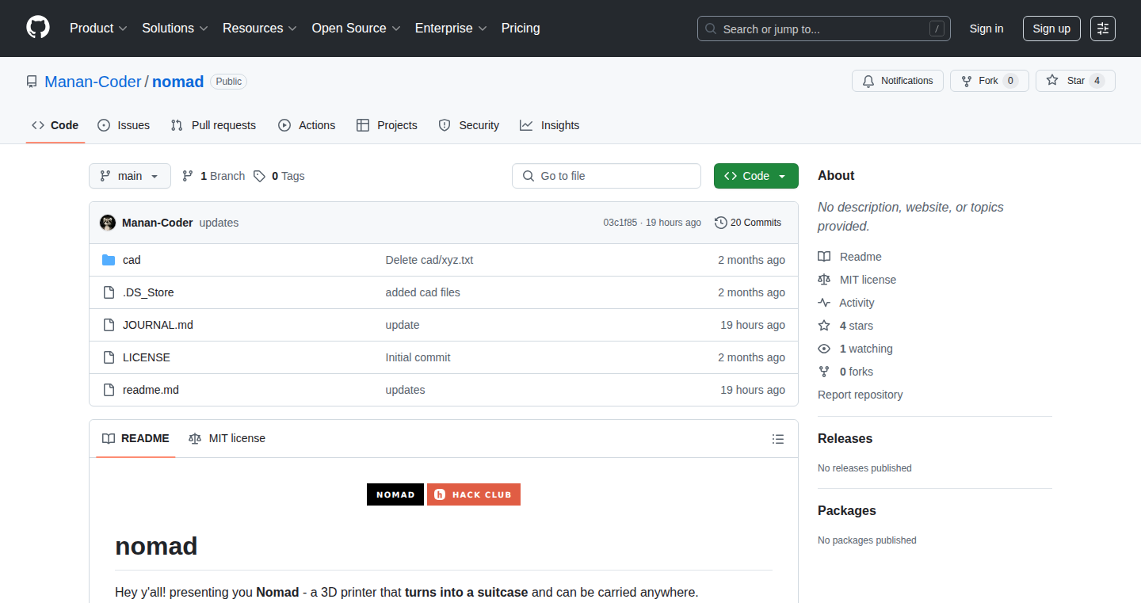Viewport: 1141px width, 603px height.
Task: Focus the Search or jump to field
Action: [823, 29]
